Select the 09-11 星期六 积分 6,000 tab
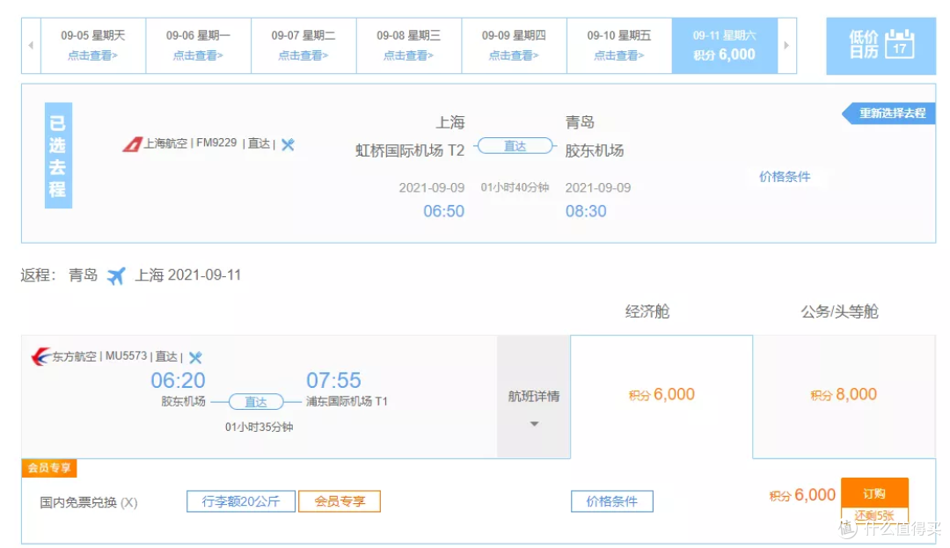950x548 pixels. click(725, 46)
